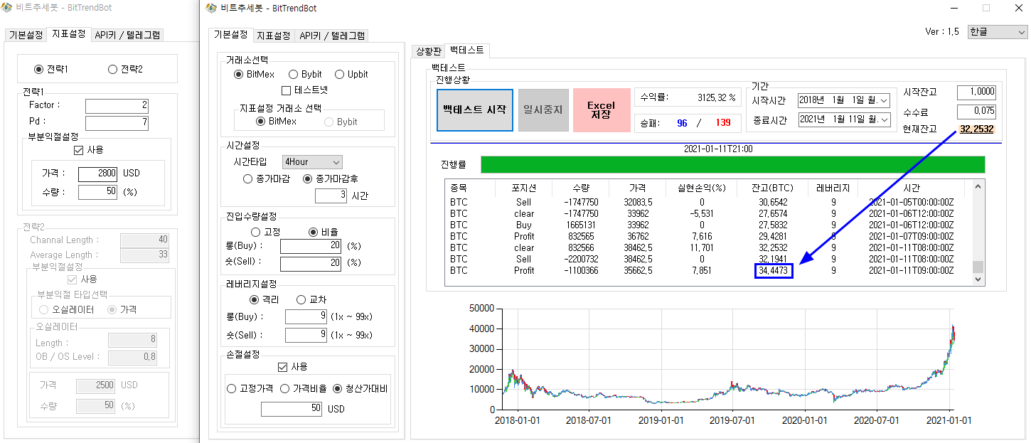1031x443 pixels.
Task: Click the 숏(Sell) leverage field
Action: pyautogui.click(x=306, y=334)
